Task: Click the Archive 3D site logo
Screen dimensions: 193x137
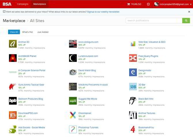Action: 13,44
